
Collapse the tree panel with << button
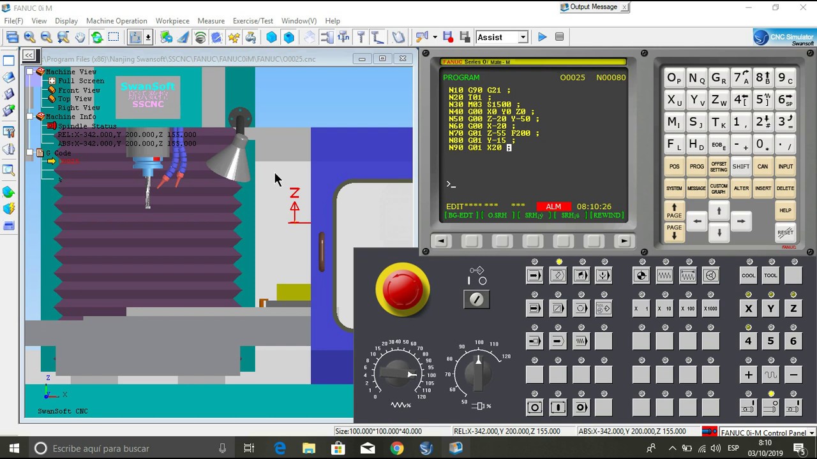pyautogui.click(x=29, y=55)
